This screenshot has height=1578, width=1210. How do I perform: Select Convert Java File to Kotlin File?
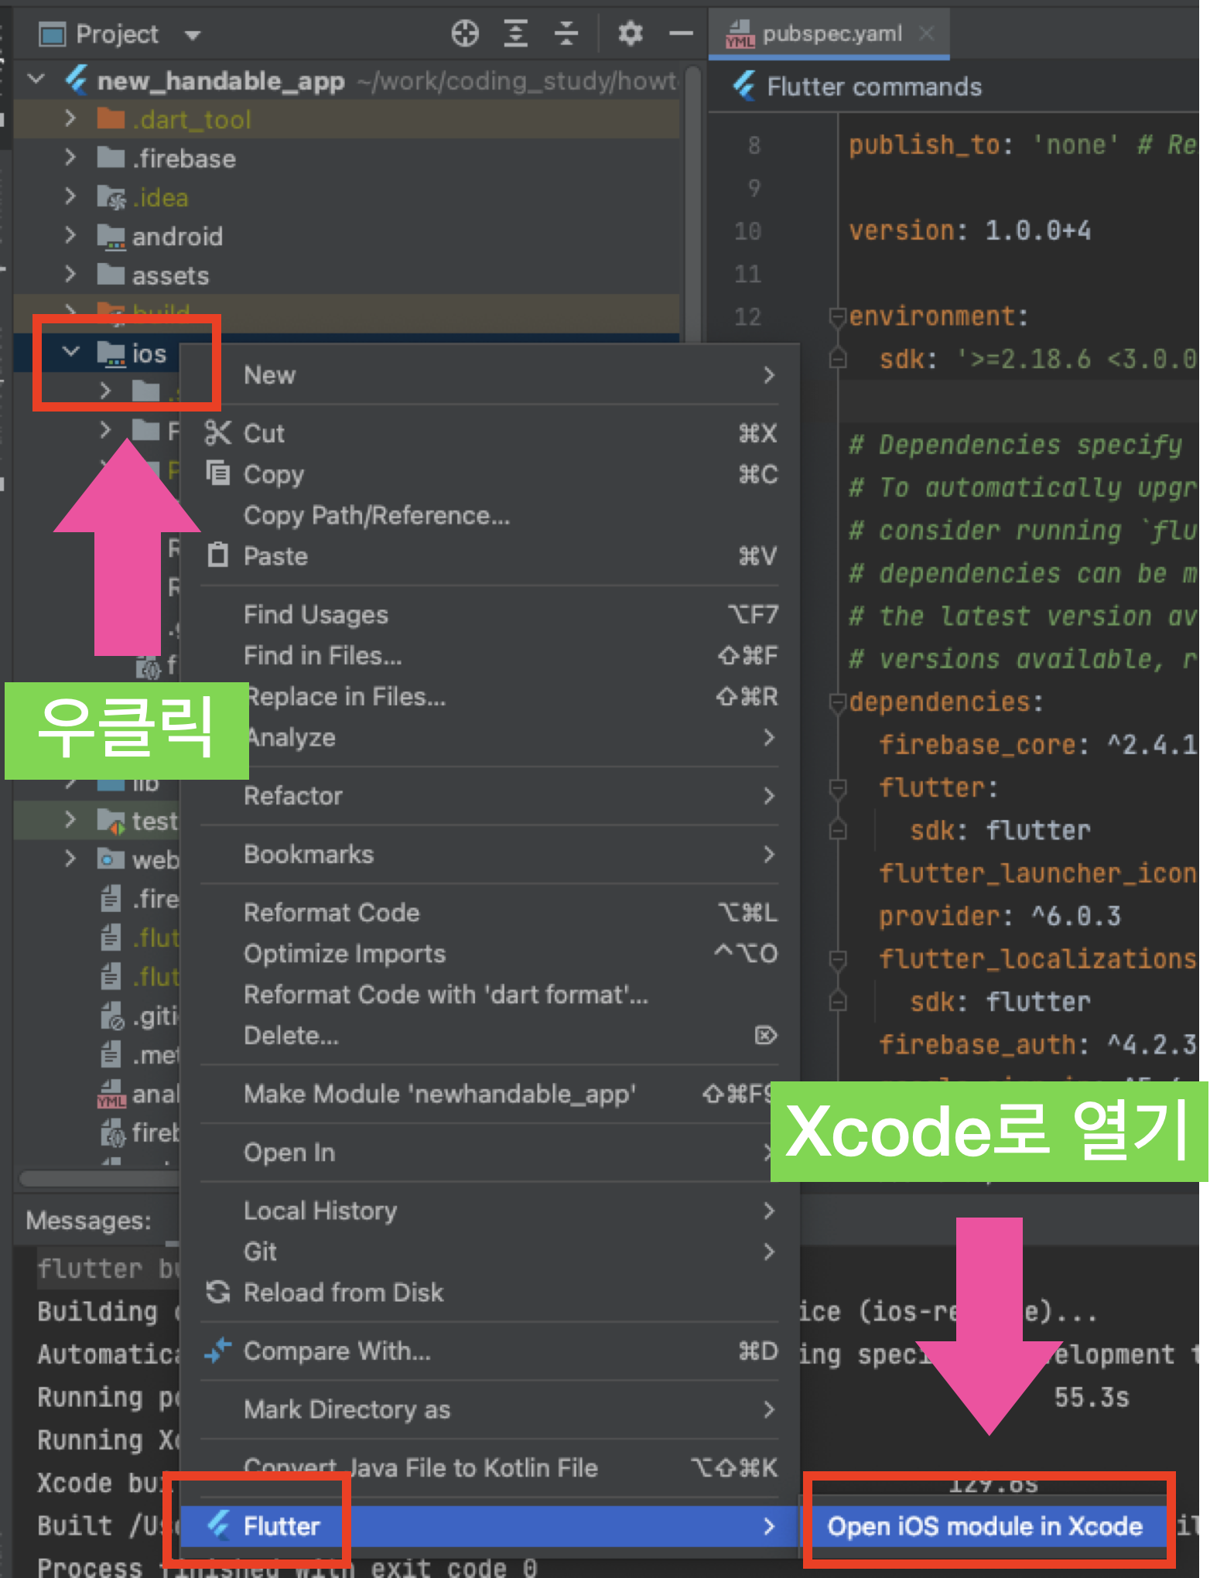(489, 1467)
